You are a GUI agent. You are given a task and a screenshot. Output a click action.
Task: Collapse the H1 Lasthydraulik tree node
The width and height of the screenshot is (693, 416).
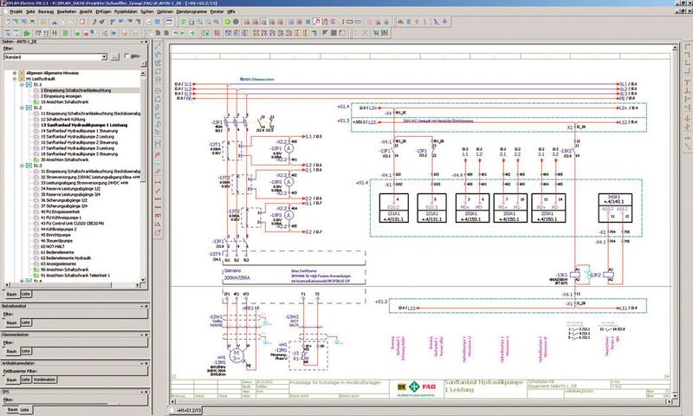(x=15, y=79)
